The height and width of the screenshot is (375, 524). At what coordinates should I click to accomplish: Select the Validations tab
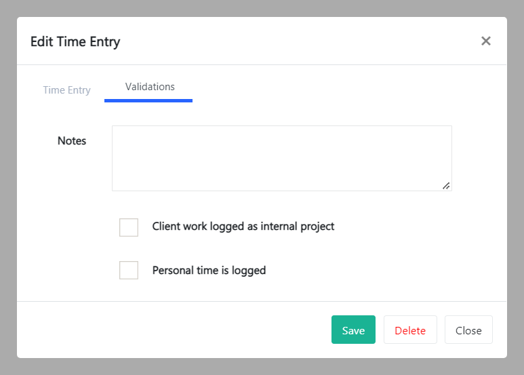(x=150, y=87)
